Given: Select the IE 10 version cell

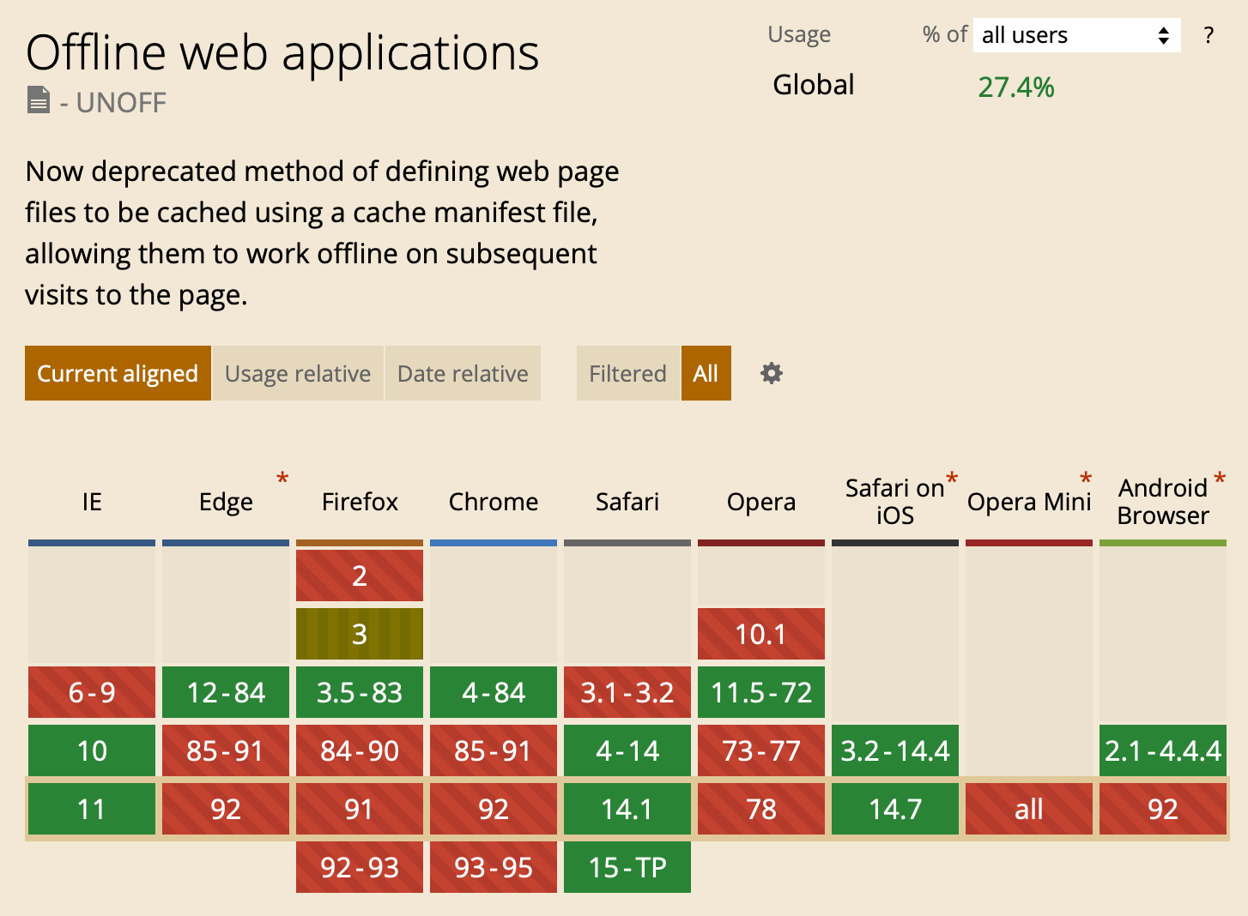Looking at the screenshot, I should click(x=92, y=750).
